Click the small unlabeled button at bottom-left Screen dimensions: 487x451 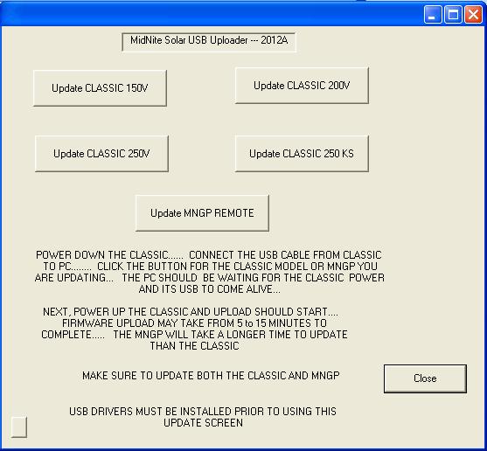click(x=19, y=427)
